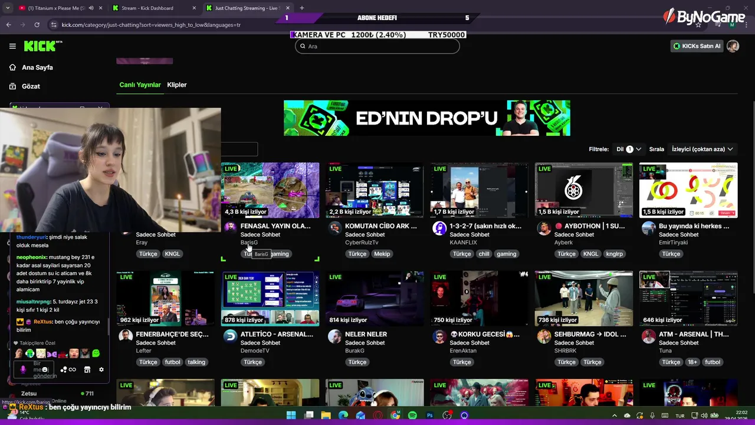Image resolution: width=755 pixels, height=425 pixels.
Task: Open ErenAktan channel avatar
Action: tap(439, 336)
